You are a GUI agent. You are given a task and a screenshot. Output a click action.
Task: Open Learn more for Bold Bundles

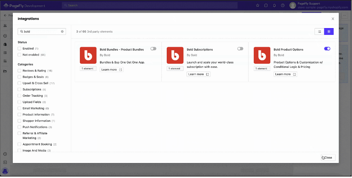tap(112, 70)
